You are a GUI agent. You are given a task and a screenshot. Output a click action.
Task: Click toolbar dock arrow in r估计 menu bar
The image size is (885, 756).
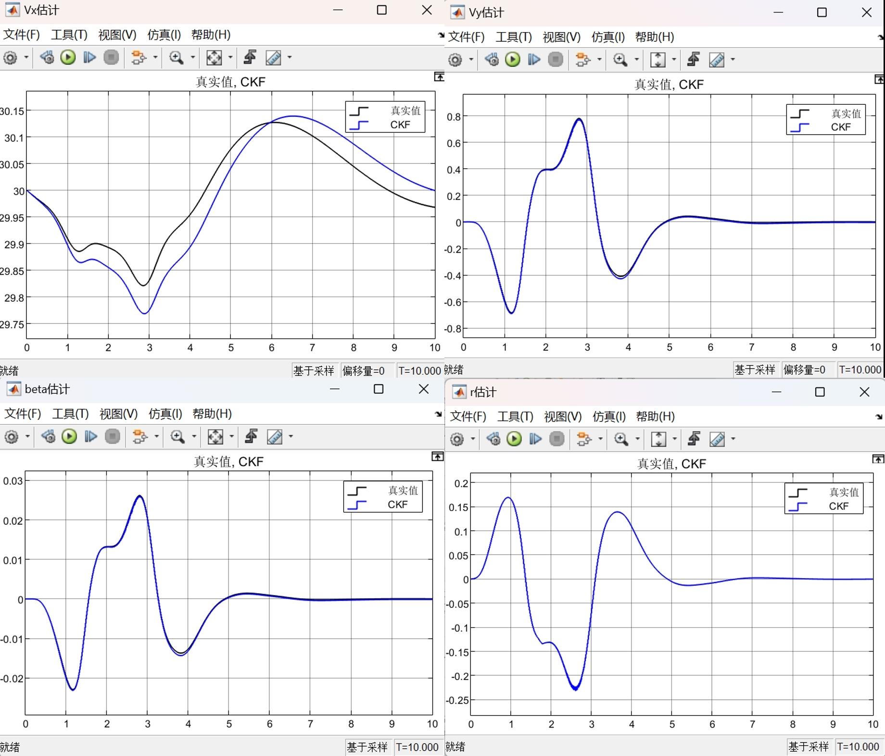click(880, 417)
